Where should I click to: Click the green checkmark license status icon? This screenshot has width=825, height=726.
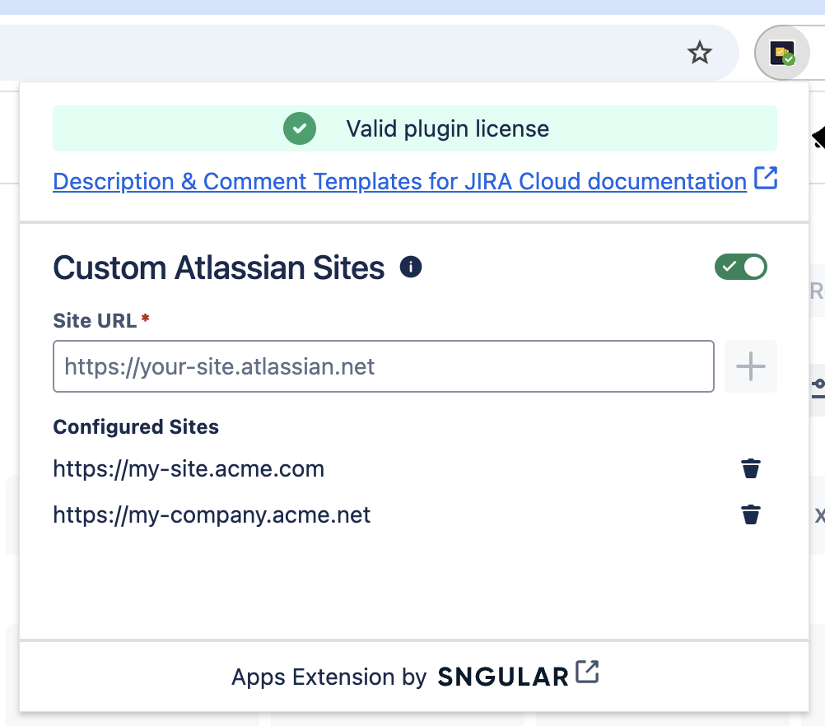pyautogui.click(x=300, y=129)
